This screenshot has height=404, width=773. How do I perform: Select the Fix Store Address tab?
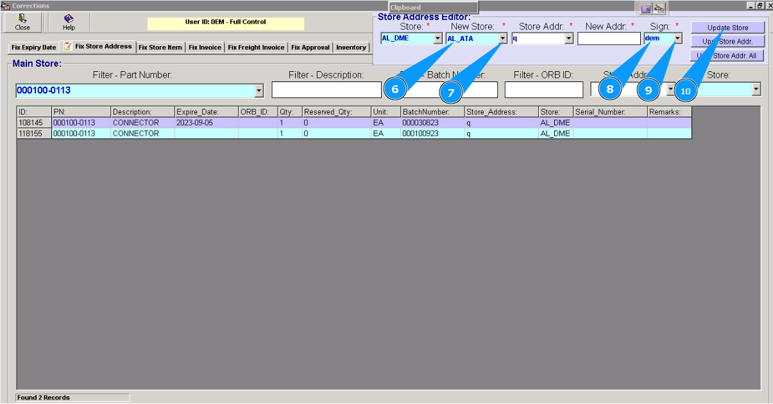coord(98,46)
